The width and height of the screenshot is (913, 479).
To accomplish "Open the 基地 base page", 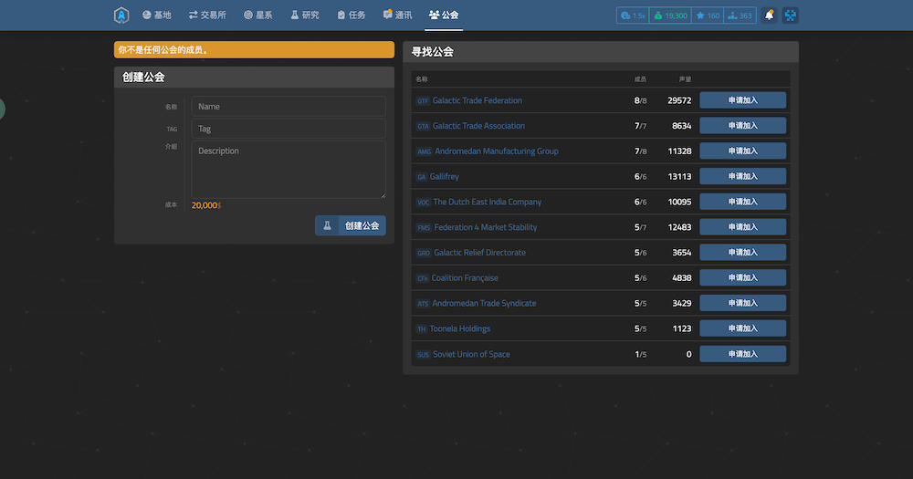I will pyautogui.click(x=156, y=16).
